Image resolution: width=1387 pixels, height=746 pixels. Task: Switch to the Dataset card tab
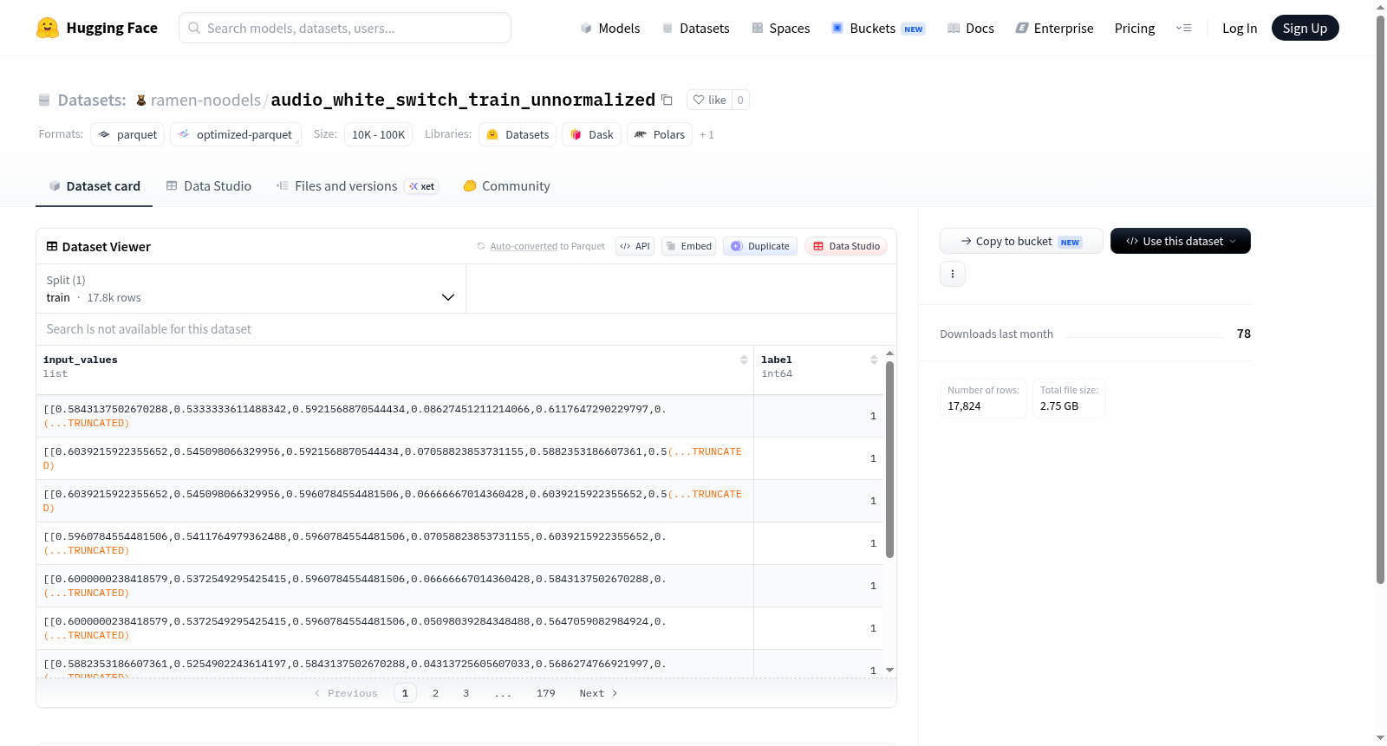(94, 186)
